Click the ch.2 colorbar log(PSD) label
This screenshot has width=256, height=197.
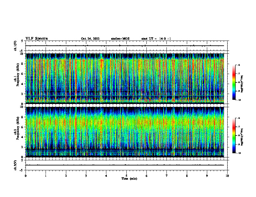pyautogui.click(x=242, y=137)
